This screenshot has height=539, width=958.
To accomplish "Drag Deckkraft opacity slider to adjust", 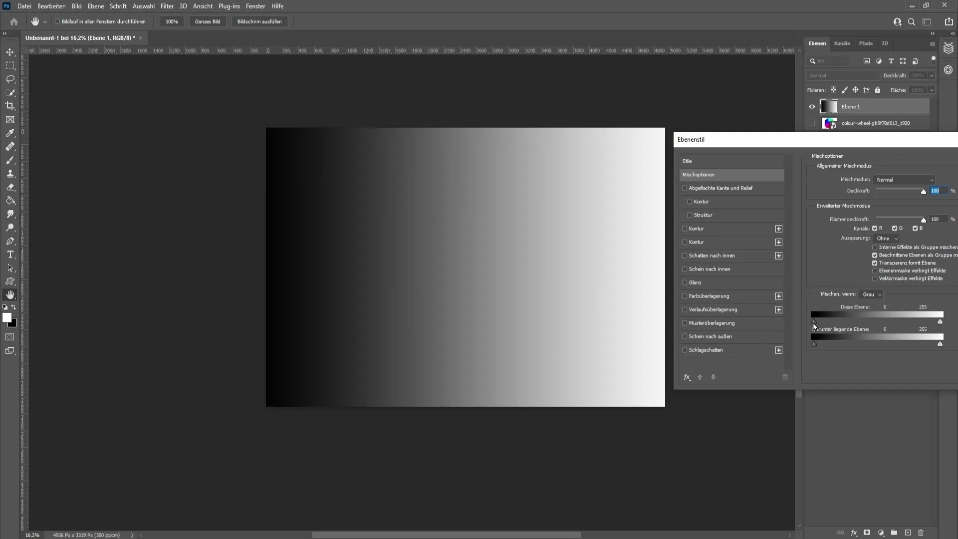I will point(923,191).
